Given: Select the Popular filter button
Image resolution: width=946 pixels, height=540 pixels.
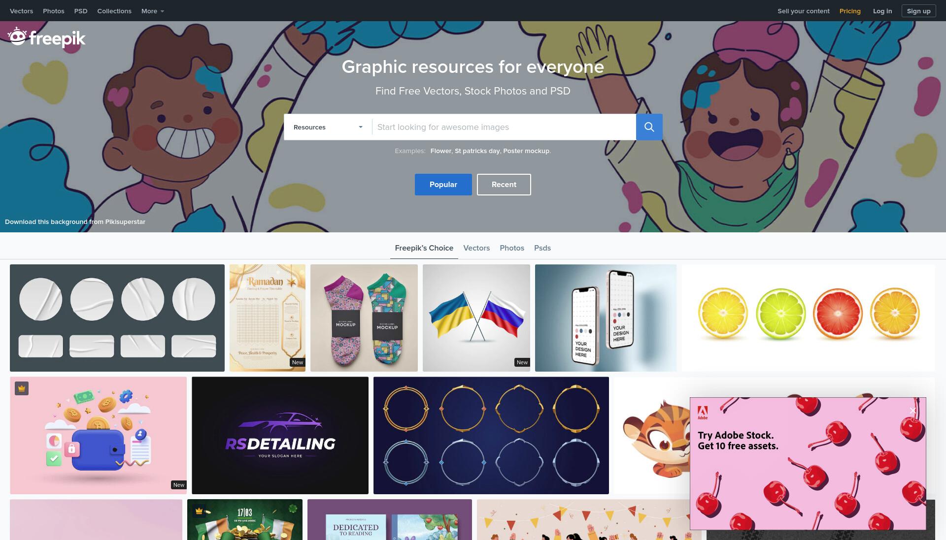Looking at the screenshot, I should pos(443,185).
